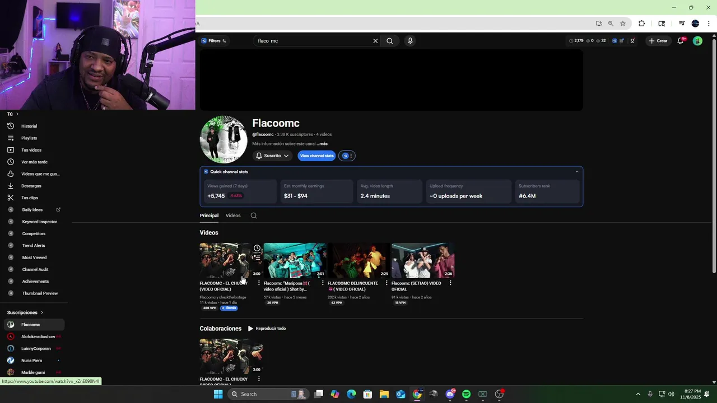This screenshot has width=717, height=403.
Task: Open vidIQ Trend Alerts item
Action: (x=32, y=246)
